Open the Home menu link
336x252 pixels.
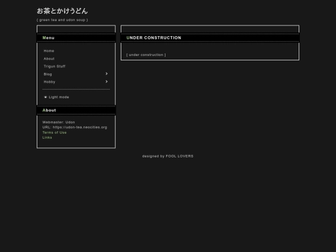pos(49,51)
